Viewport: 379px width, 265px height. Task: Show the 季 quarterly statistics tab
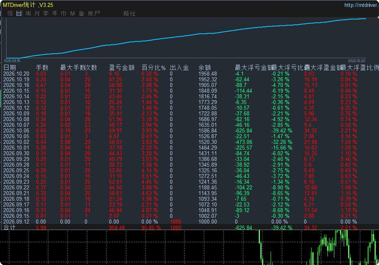[45, 13]
